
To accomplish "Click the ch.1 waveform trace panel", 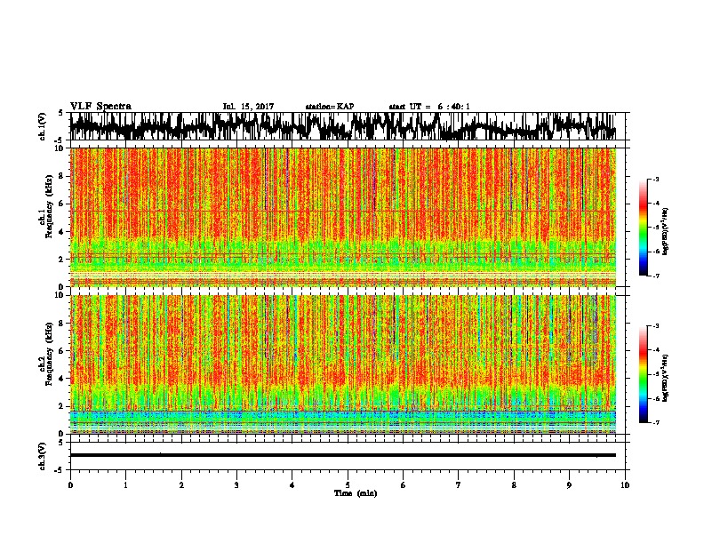I will coord(347,126).
